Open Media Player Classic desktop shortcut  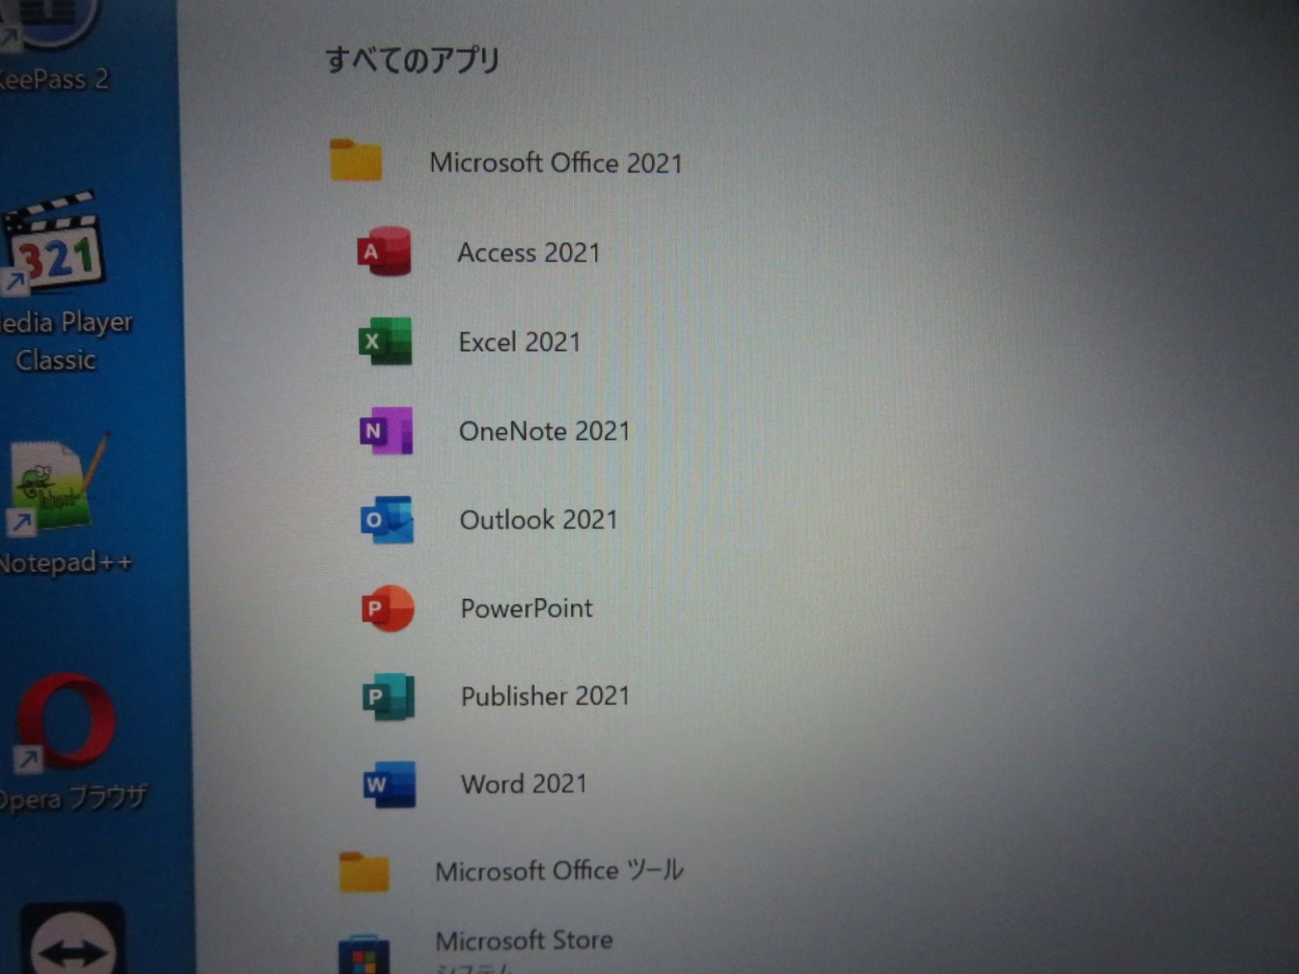(54, 242)
